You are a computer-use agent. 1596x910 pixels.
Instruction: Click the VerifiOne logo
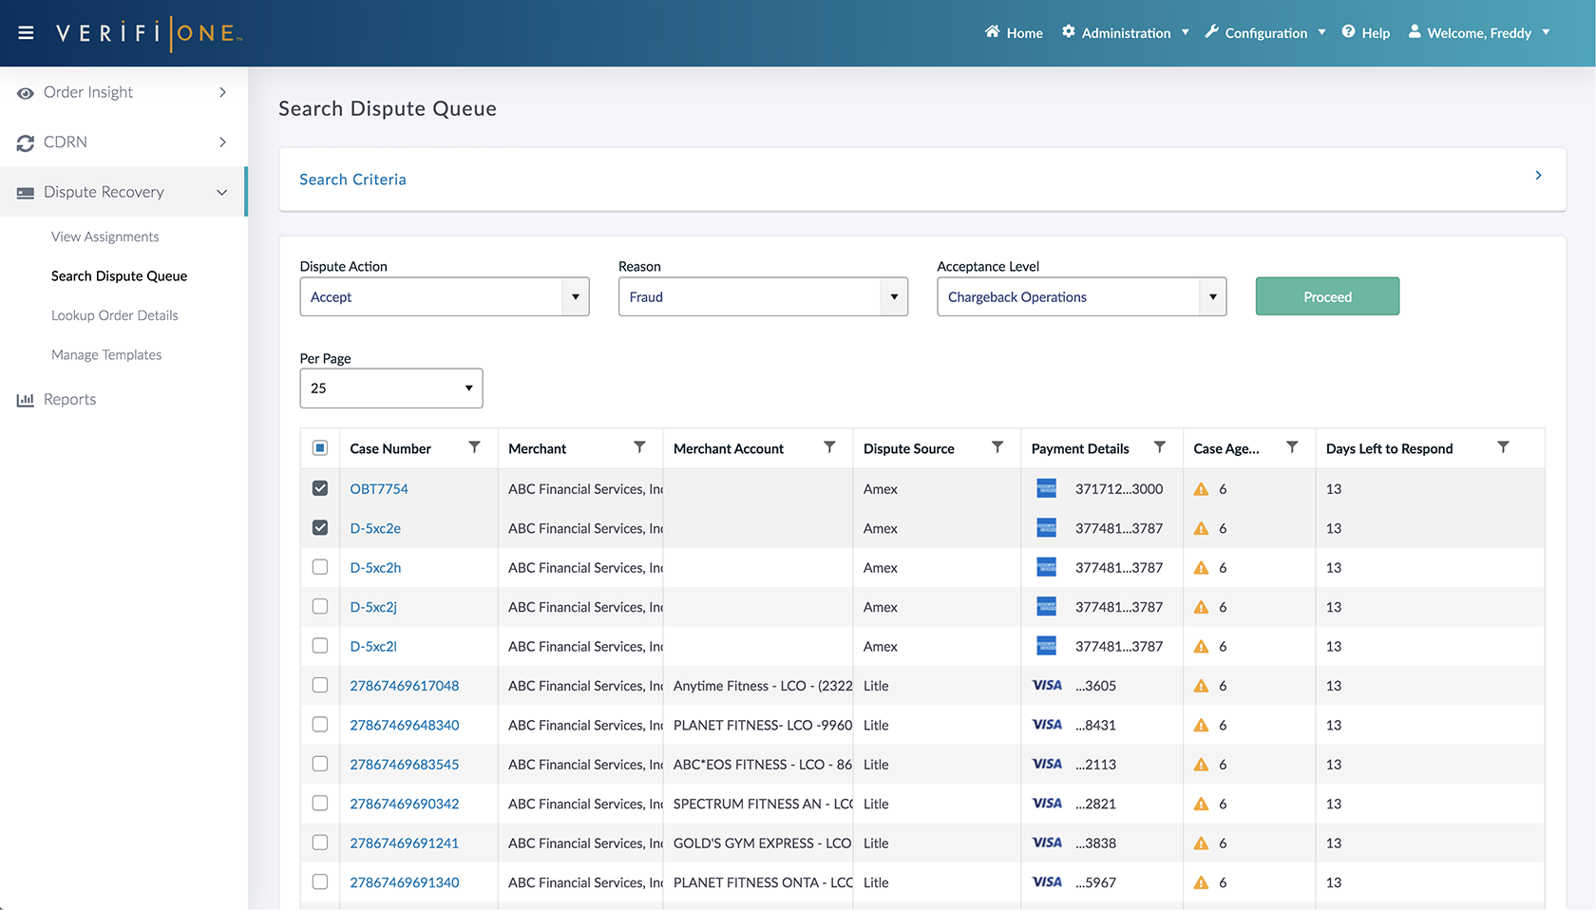(x=149, y=33)
